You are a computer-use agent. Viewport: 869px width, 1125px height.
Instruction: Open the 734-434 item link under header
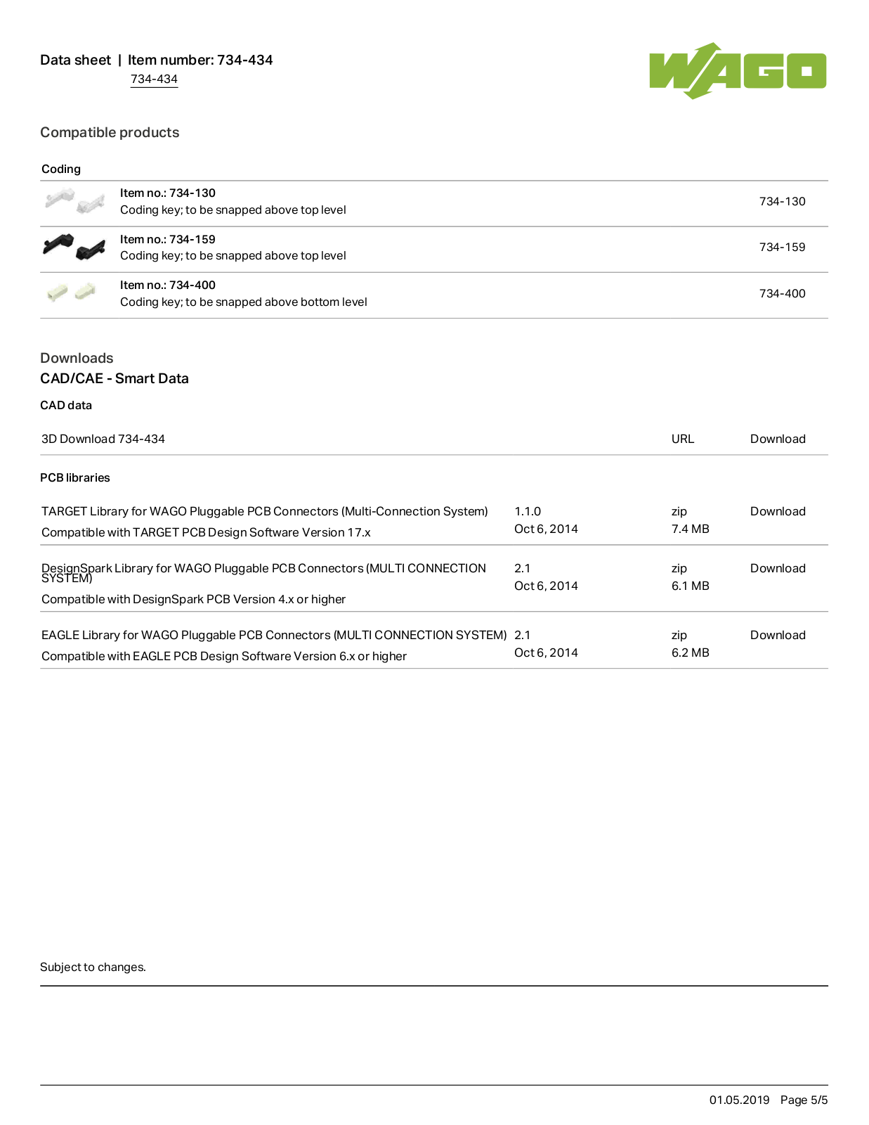click(154, 79)
